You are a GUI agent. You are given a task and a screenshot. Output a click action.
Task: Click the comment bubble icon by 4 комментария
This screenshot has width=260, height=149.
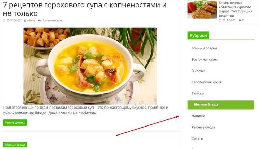point(39,21)
